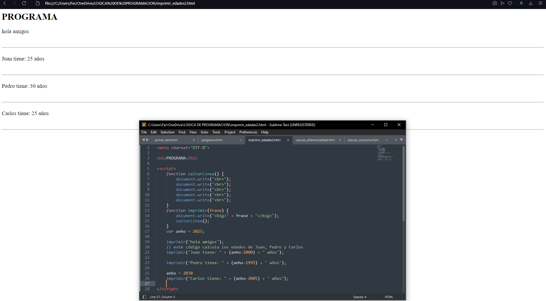
Task: Open the Goto menu
Action: [x=204, y=132]
